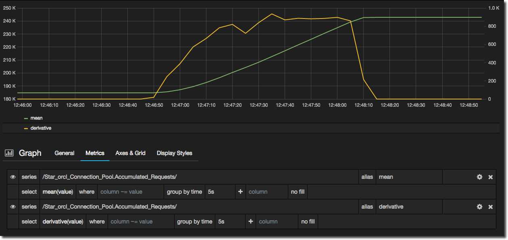Open the Axes & Grid tab
The image size is (508, 240).
point(130,153)
